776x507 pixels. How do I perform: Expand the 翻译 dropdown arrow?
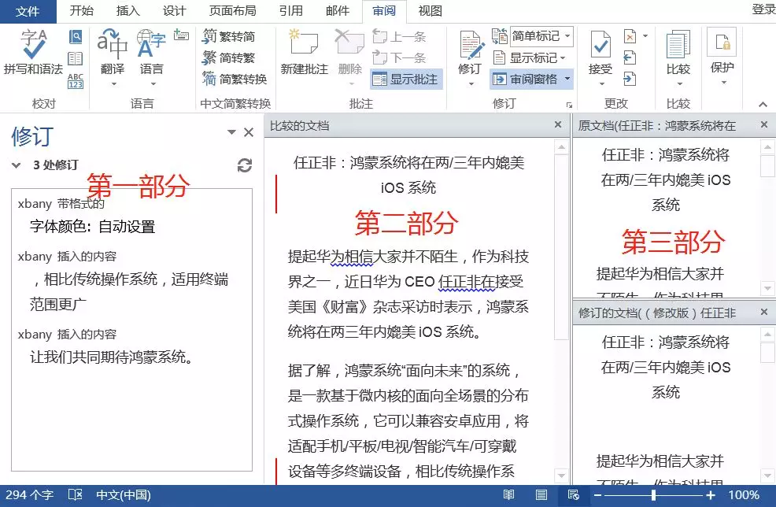tap(113, 83)
